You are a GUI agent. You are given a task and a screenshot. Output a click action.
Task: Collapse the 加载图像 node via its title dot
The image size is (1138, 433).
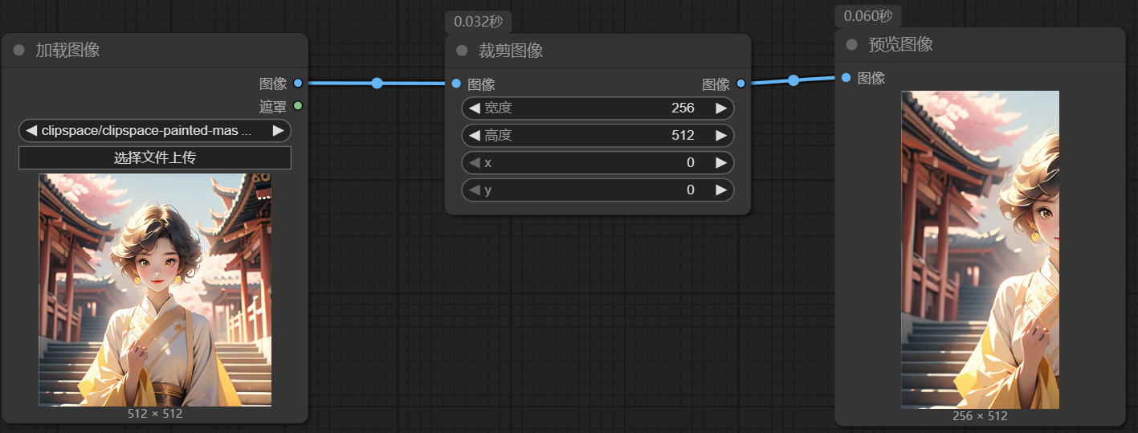click(19, 50)
